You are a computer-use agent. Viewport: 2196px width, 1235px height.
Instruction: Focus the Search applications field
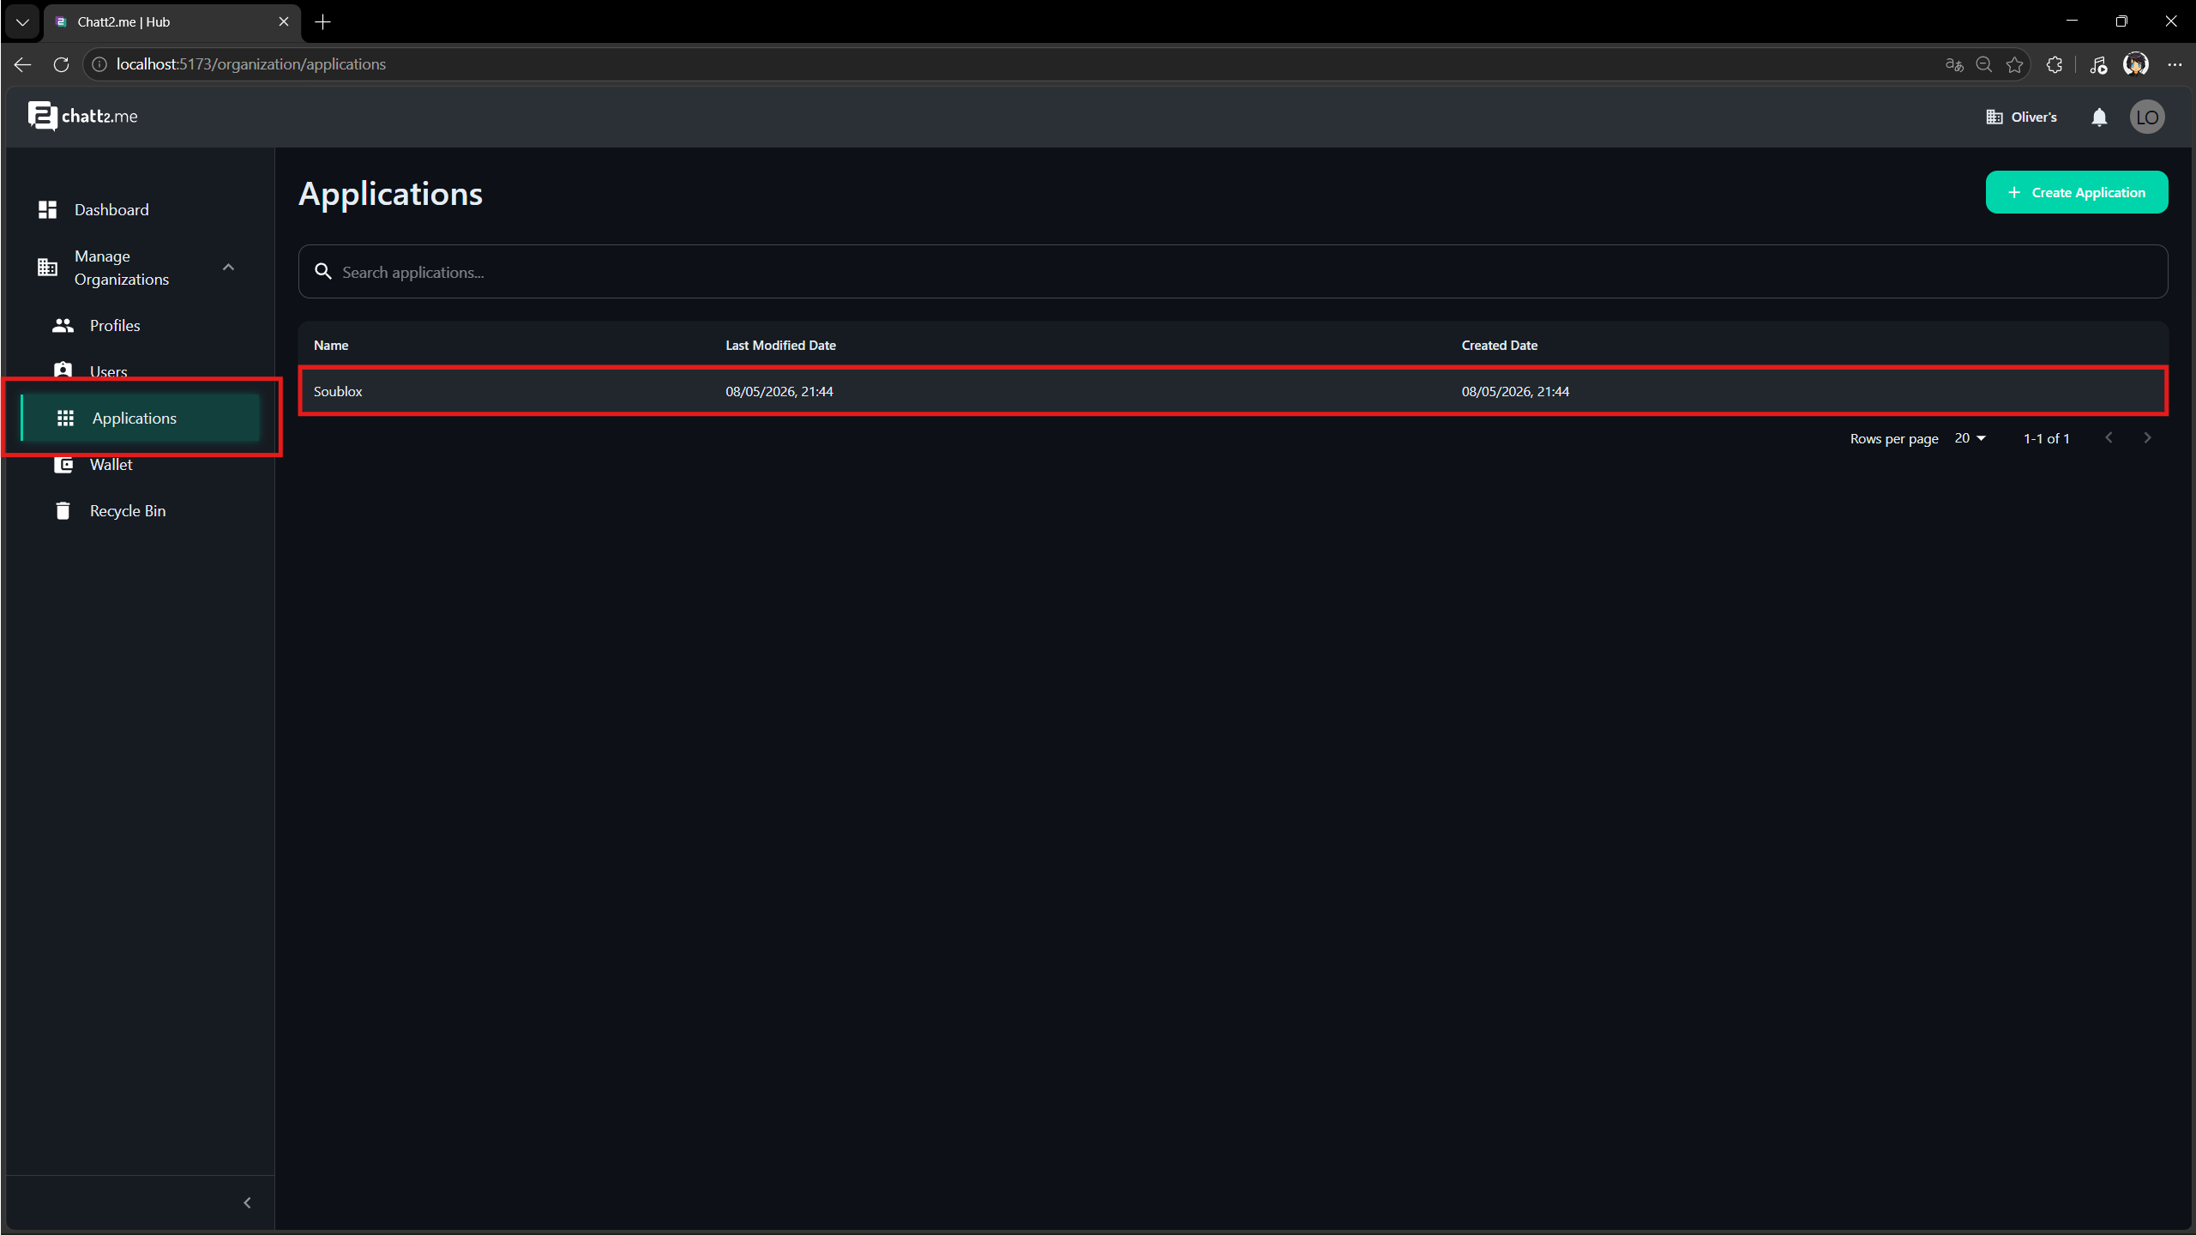pyautogui.click(x=1232, y=272)
